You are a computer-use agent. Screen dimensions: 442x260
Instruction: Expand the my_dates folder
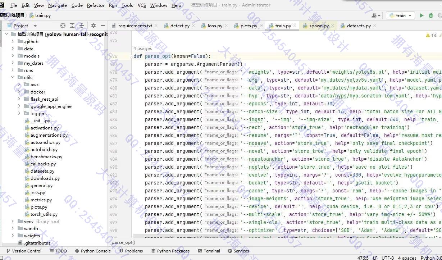coord(13,63)
